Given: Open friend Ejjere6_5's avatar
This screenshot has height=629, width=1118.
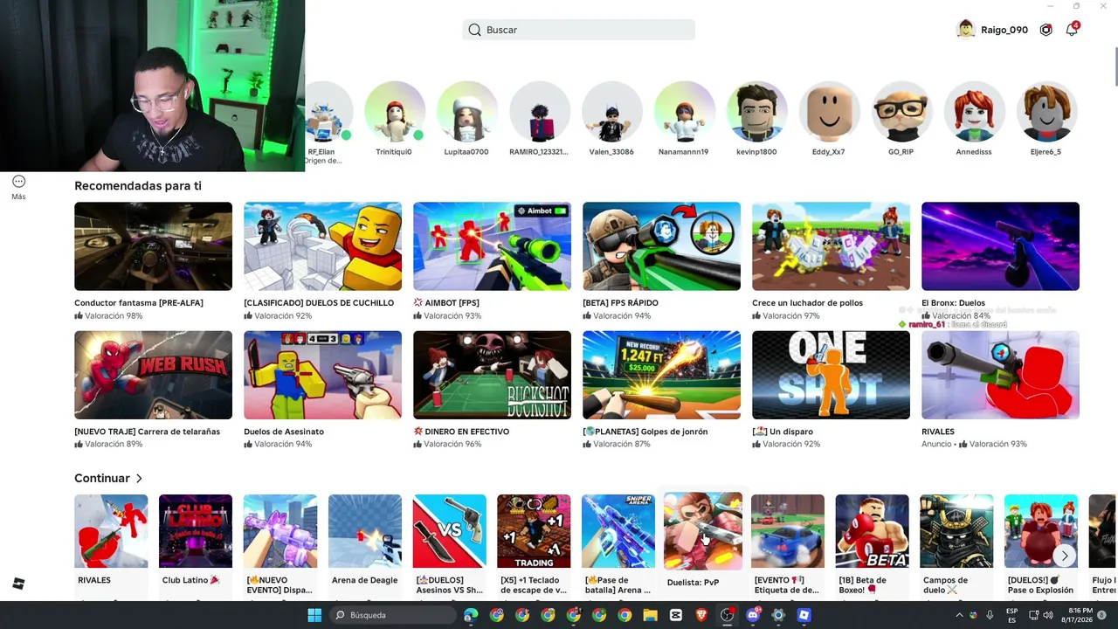Looking at the screenshot, I should click(x=1046, y=111).
